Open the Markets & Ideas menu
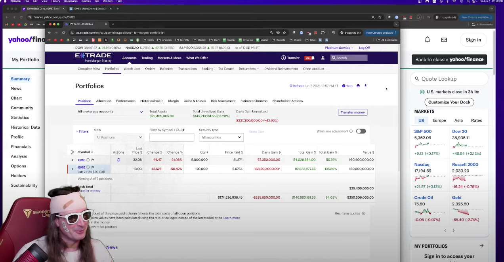This screenshot has height=262, width=504. point(169,58)
